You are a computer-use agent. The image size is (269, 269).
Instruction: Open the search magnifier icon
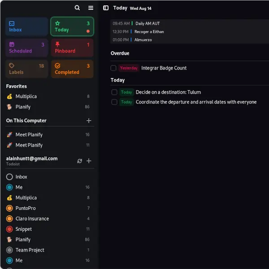point(77,8)
